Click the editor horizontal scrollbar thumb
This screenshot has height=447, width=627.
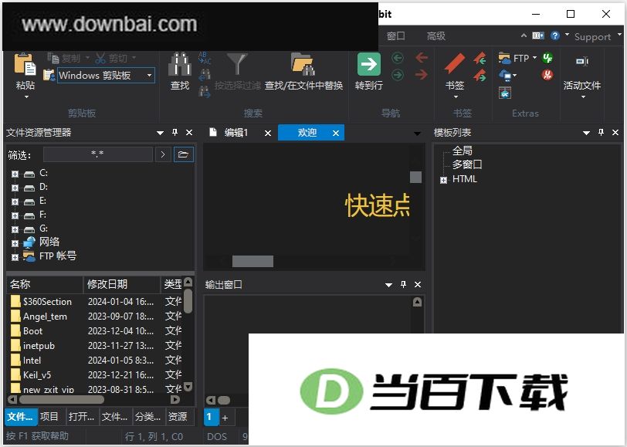point(252,262)
